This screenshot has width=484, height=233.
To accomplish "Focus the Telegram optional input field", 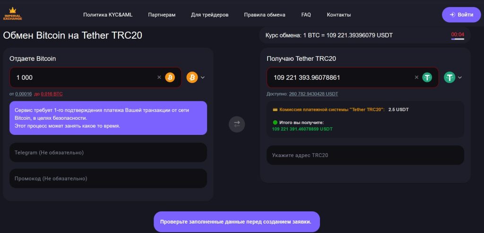I will point(108,152).
